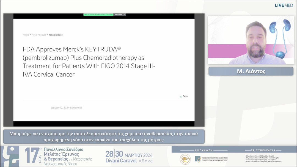Click the green screen-viewing notification bar

pyautogui.click(x=98, y=15)
